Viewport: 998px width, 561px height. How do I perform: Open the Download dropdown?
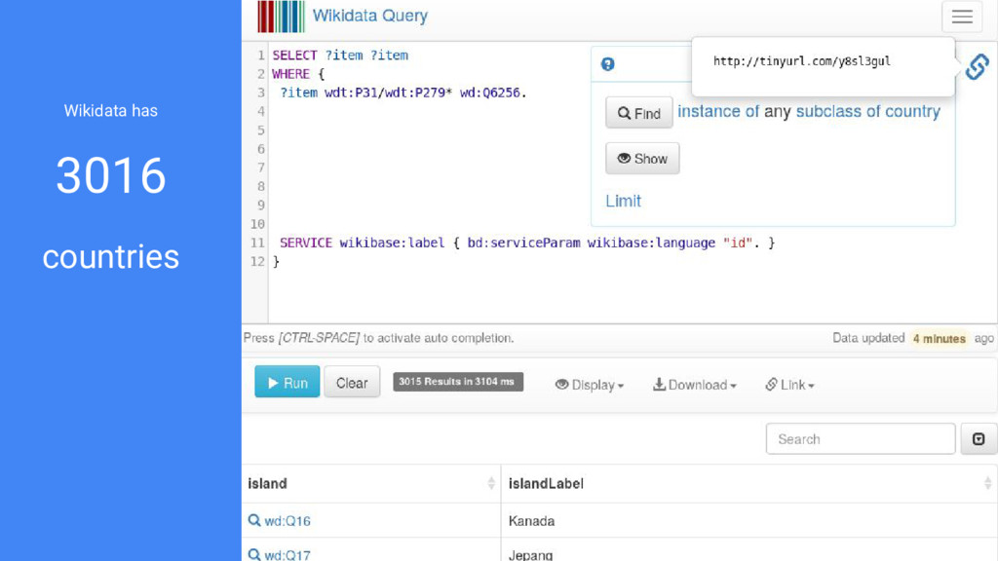pyautogui.click(x=694, y=385)
